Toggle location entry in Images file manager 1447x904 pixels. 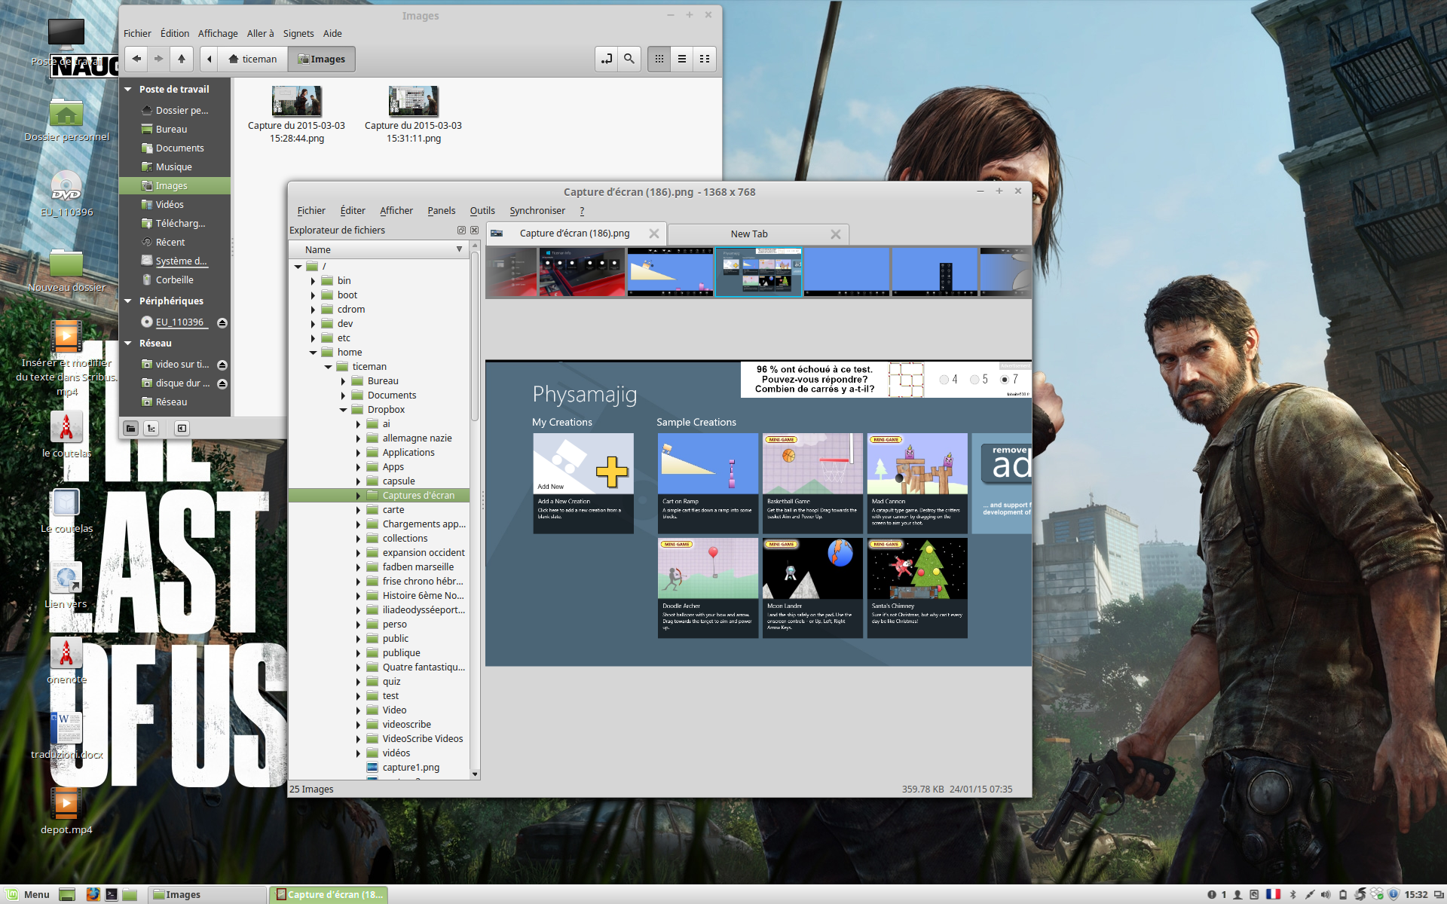pos(607,59)
